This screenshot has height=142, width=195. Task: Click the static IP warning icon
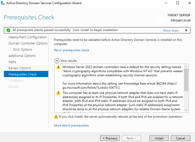(x=58, y=93)
